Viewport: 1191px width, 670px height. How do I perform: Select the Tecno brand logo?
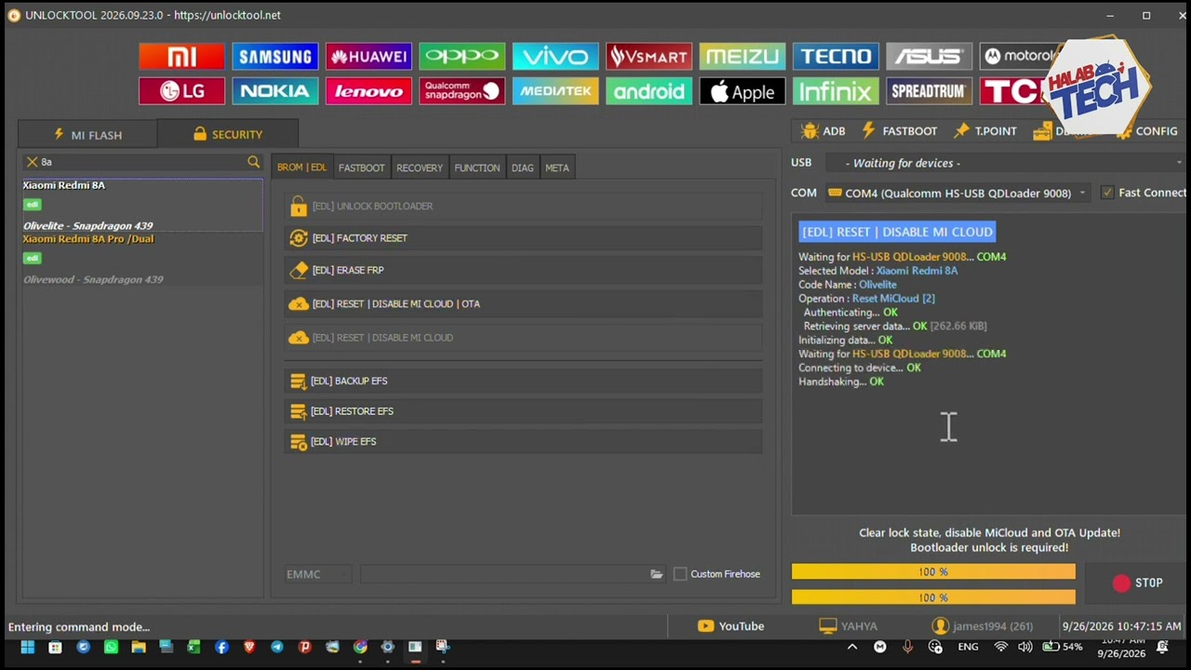pyautogui.click(x=836, y=57)
